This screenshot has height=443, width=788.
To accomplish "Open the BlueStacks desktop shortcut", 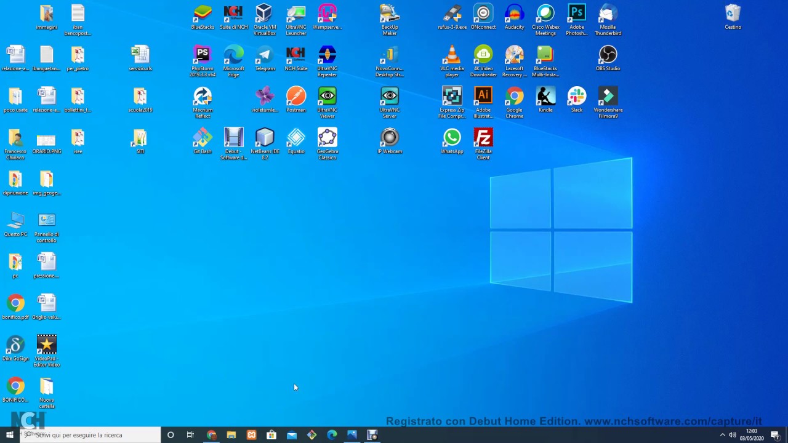I will pos(203,18).
